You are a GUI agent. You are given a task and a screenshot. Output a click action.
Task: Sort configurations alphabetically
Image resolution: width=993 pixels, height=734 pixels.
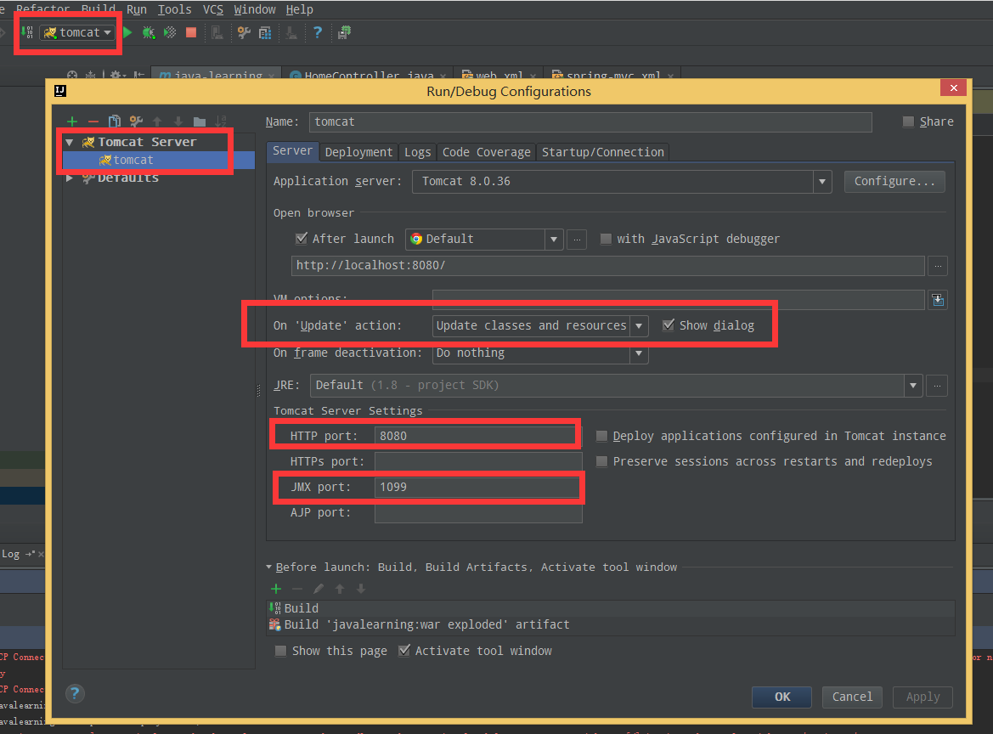tap(220, 121)
